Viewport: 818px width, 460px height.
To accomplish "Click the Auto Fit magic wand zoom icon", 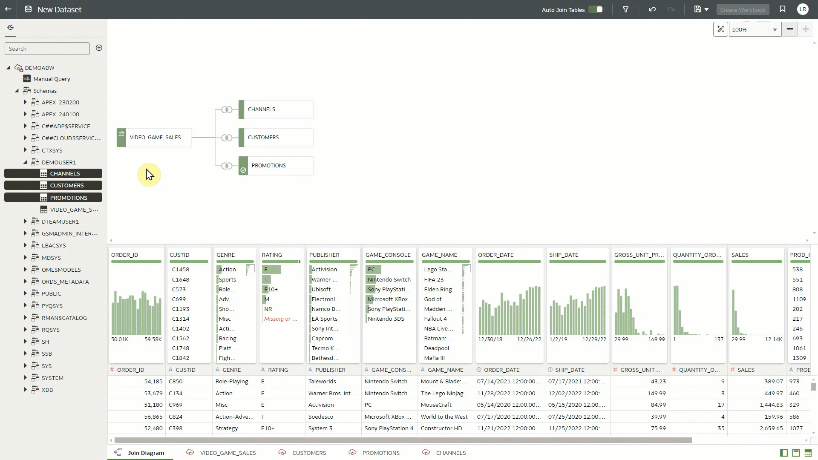I will (x=721, y=29).
